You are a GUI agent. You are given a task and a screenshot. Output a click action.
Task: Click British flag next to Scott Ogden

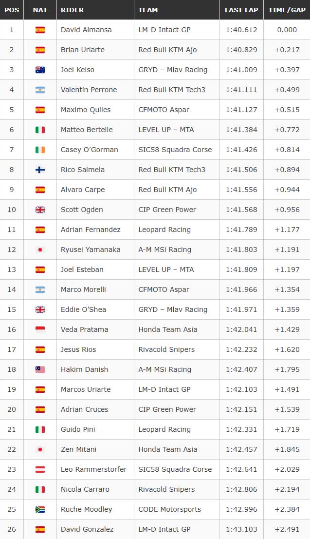tap(40, 210)
